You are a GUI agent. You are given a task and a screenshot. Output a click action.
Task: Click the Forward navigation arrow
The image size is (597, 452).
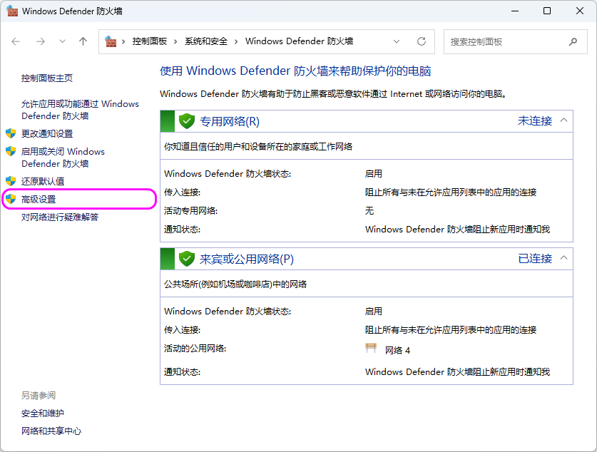click(x=41, y=41)
